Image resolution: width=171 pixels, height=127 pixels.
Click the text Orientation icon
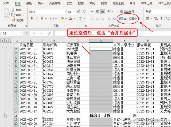109,11
